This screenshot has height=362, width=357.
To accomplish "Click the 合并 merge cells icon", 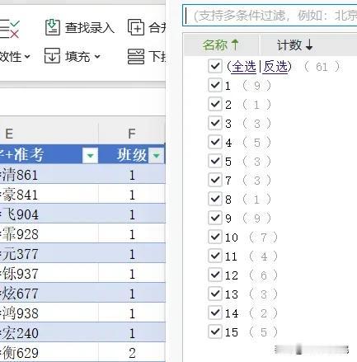I will coord(136,27).
